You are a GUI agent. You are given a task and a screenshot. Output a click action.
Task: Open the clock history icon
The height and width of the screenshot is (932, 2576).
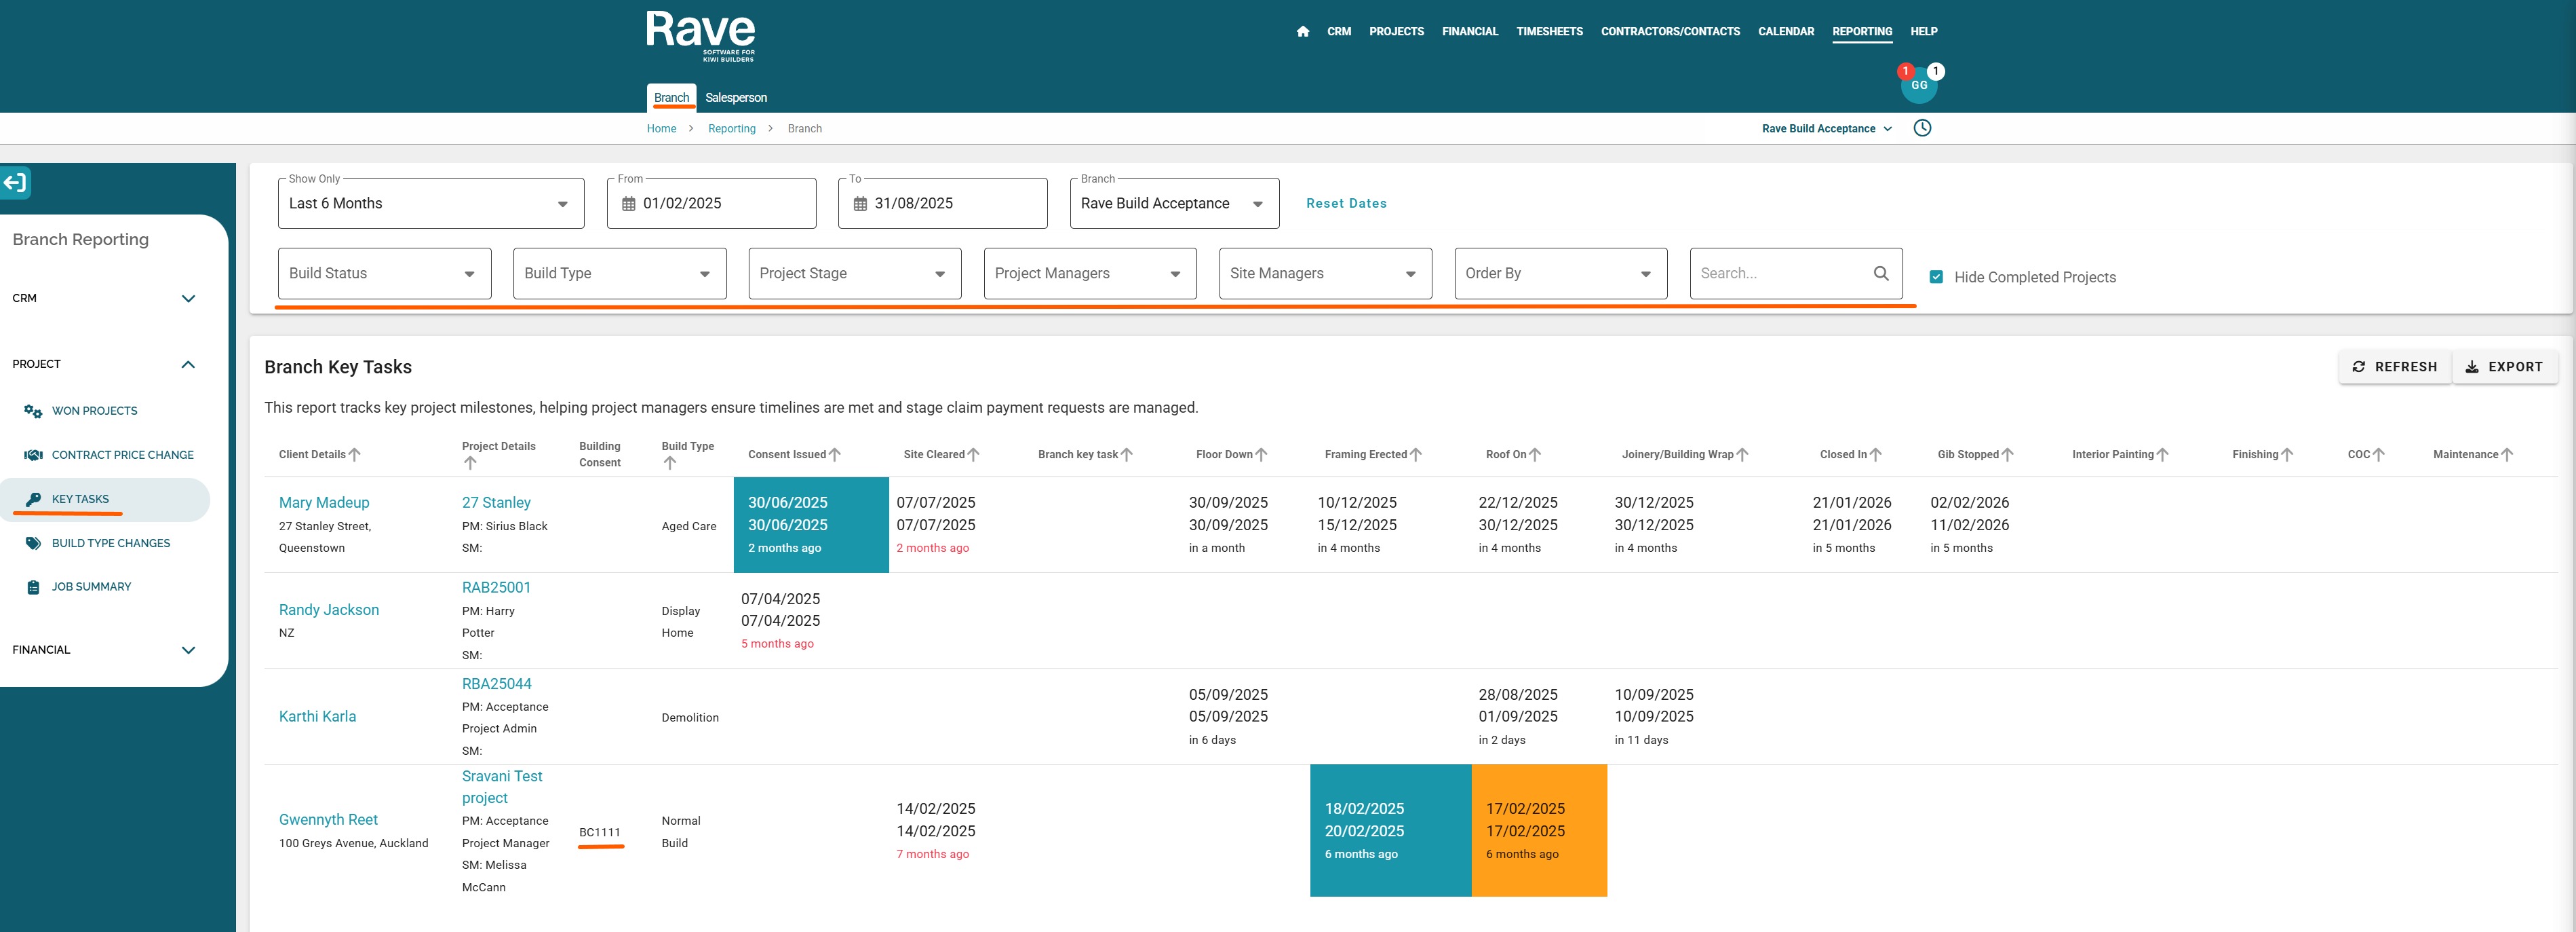point(1922,128)
